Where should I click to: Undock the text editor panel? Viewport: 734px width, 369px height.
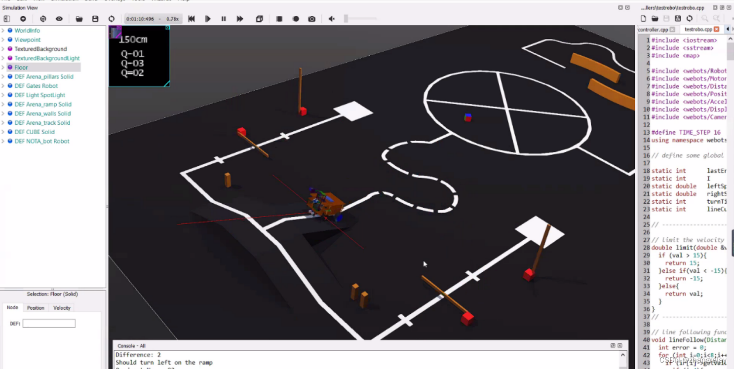pyautogui.click(x=722, y=8)
